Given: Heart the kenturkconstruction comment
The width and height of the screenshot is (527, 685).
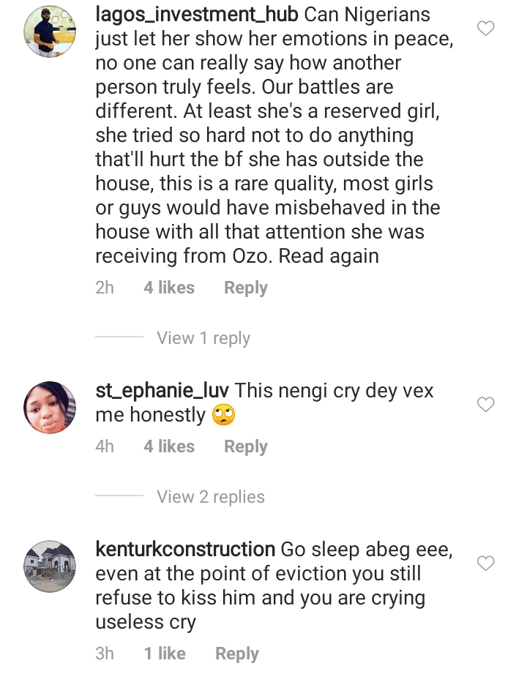Looking at the screenshot, I should [485, 563].
